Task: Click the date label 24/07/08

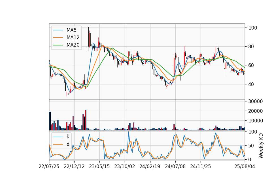Action: point(175,166)
